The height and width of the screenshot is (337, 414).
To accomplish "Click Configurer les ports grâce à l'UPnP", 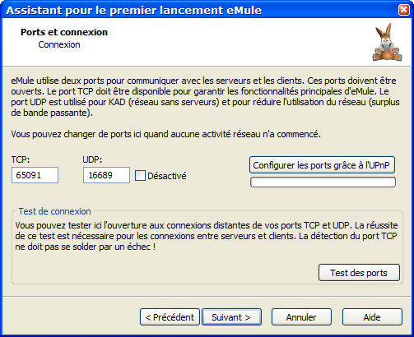I will pyautogui.click(x=322, y=165).
